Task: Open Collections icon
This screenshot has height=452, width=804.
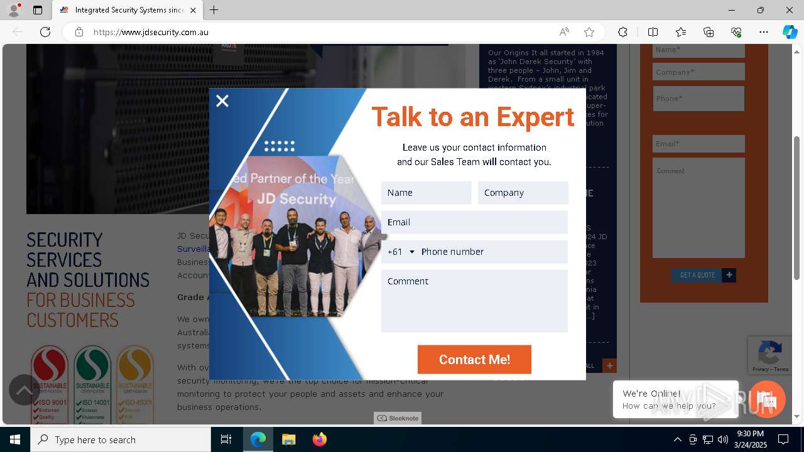Action: [709, 32]
